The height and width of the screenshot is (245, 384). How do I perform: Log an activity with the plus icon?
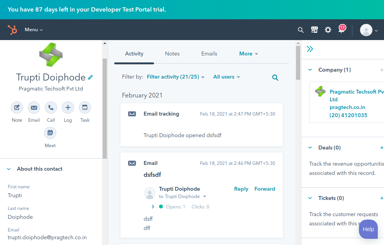tap(68, 107)
